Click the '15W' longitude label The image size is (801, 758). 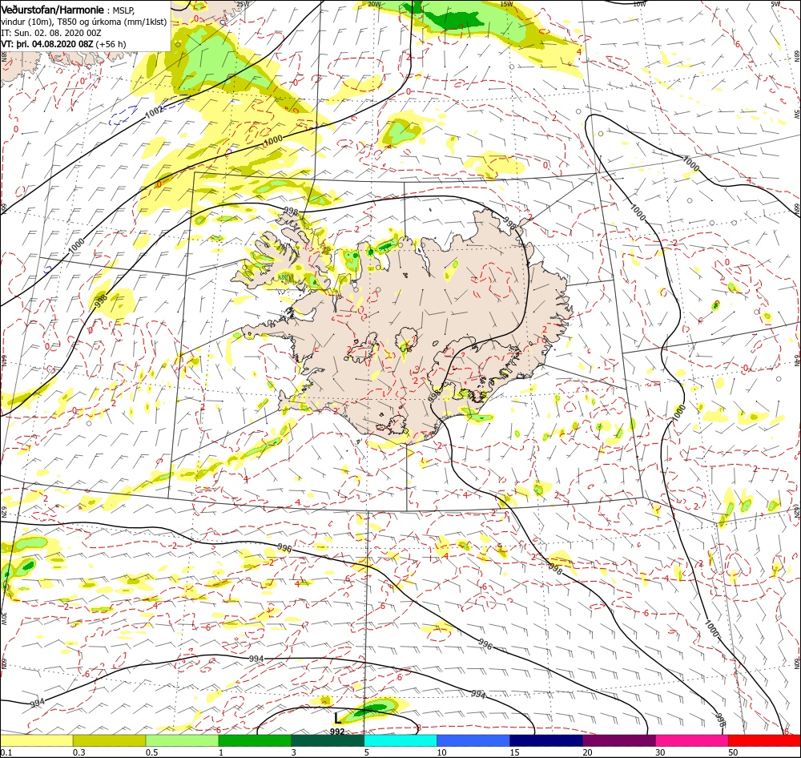506,4
